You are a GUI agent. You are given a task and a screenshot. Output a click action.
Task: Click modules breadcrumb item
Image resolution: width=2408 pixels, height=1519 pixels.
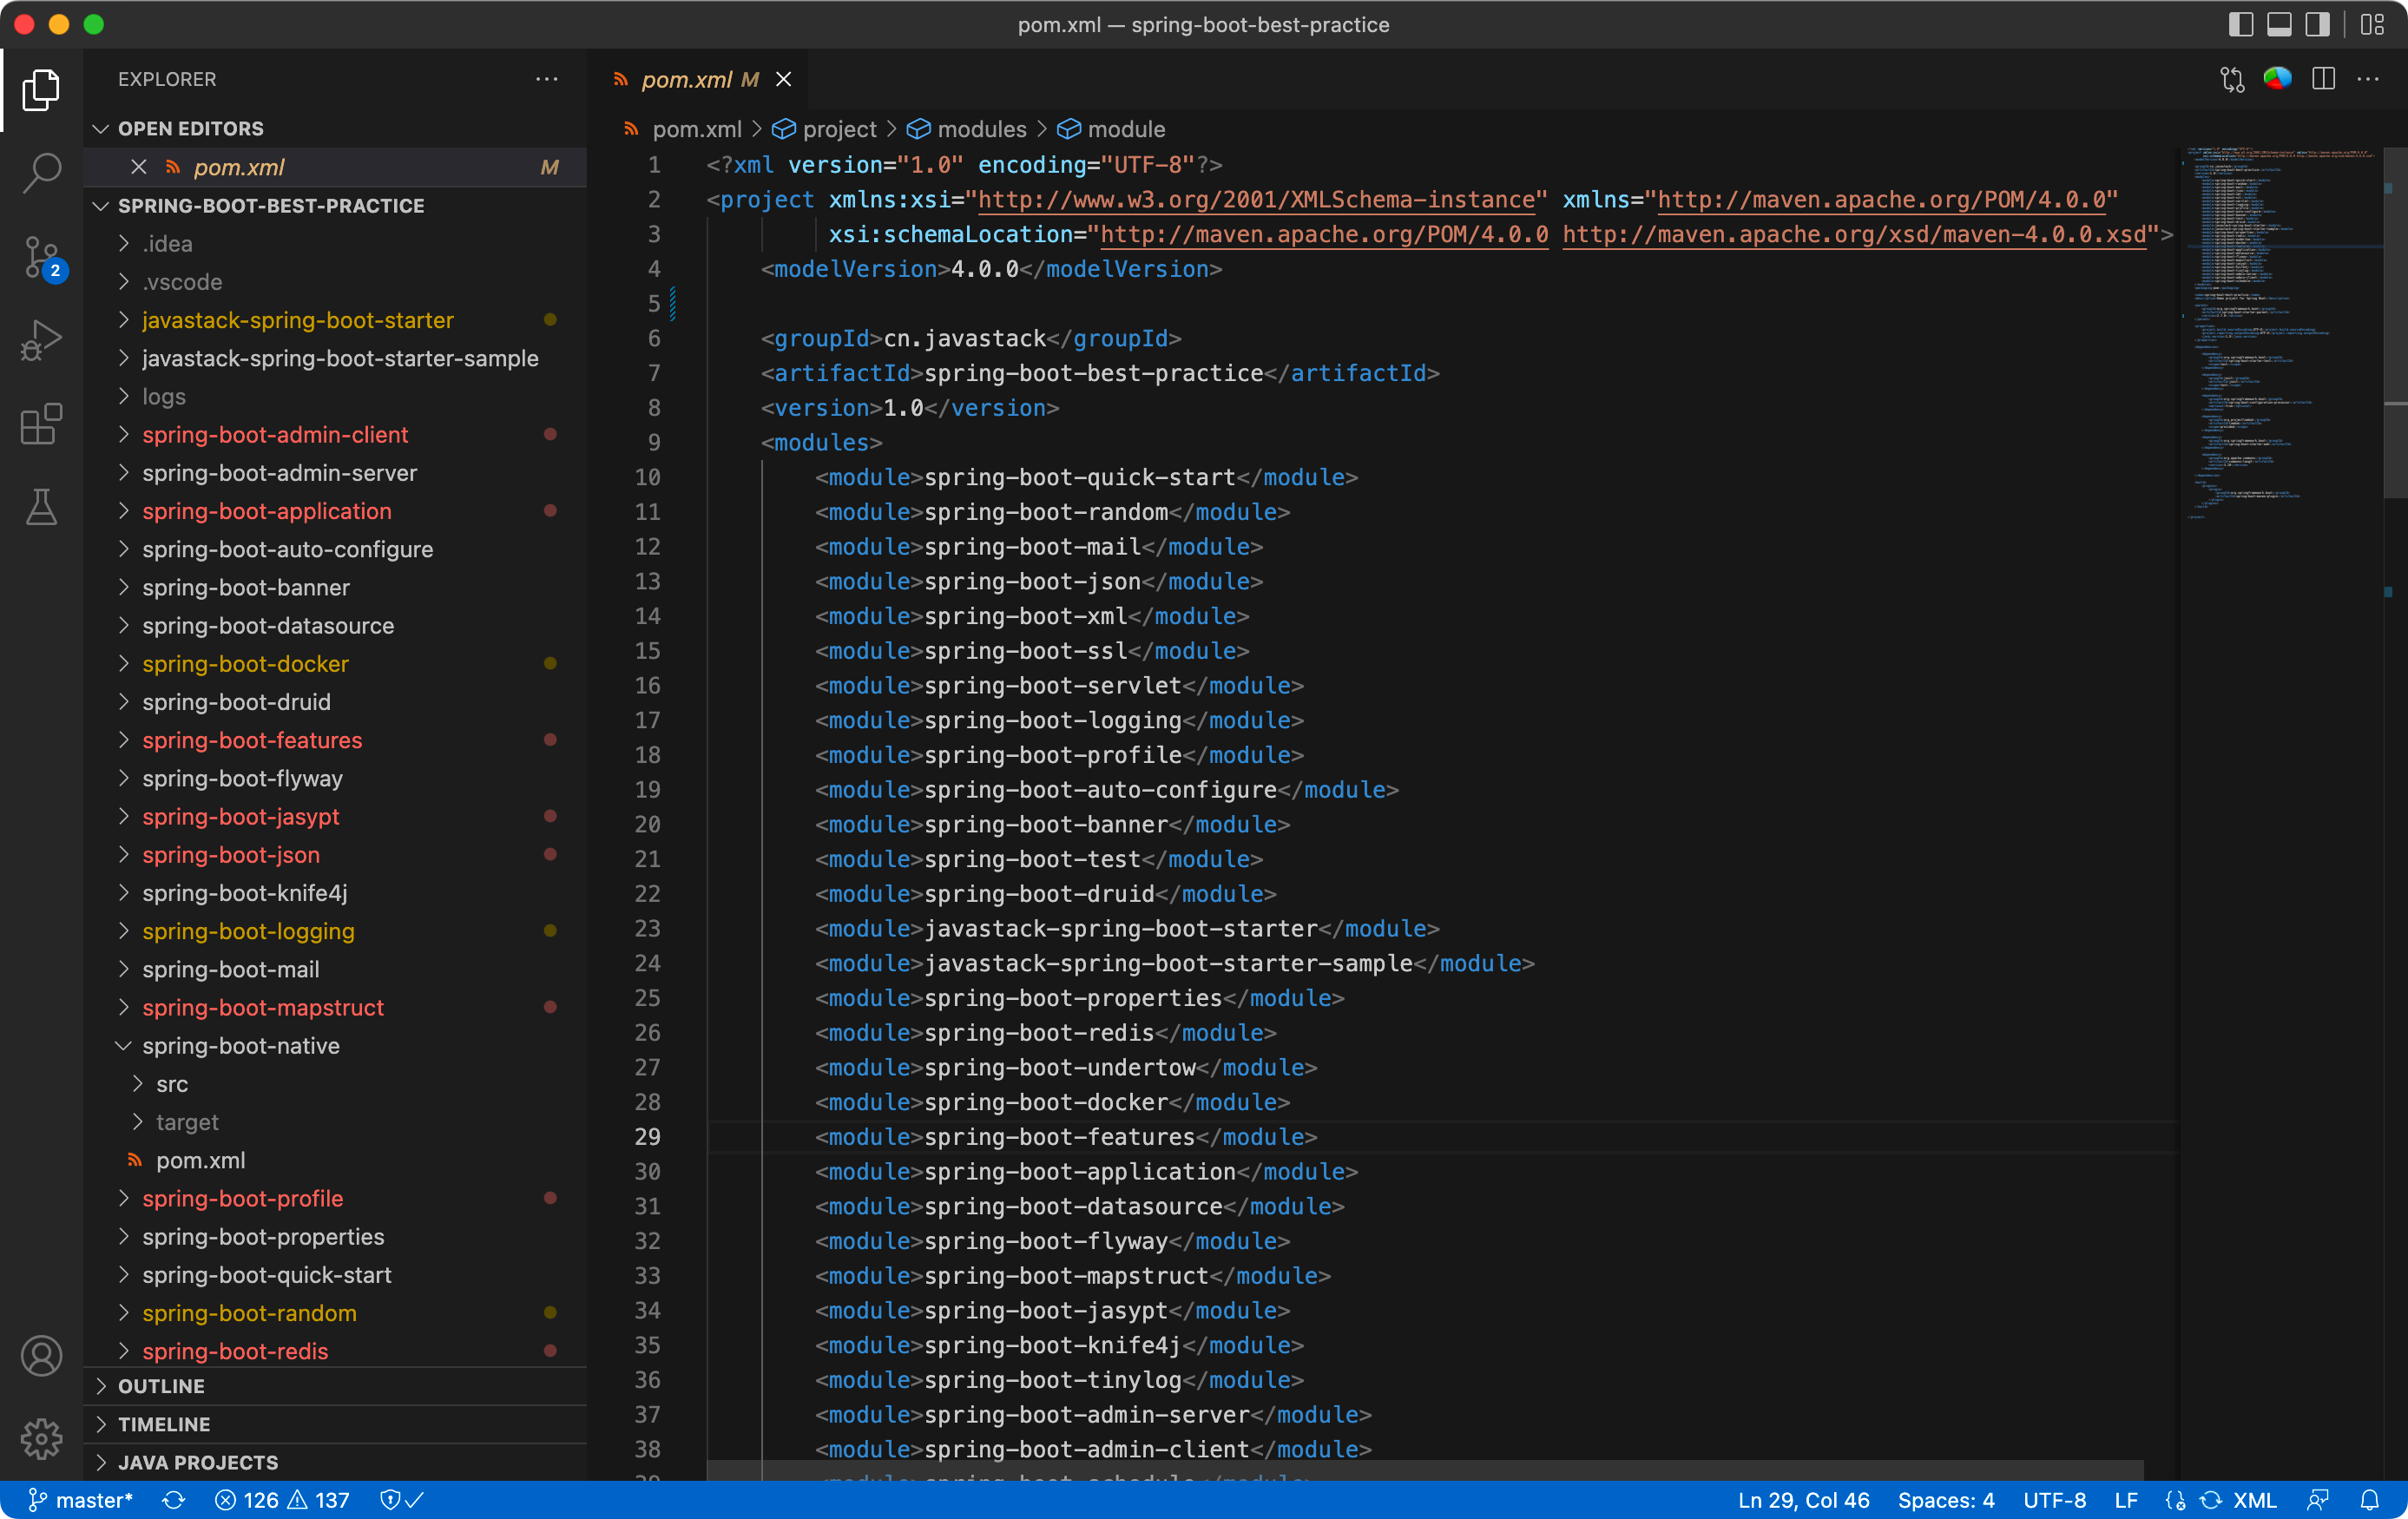coord(967,129)
